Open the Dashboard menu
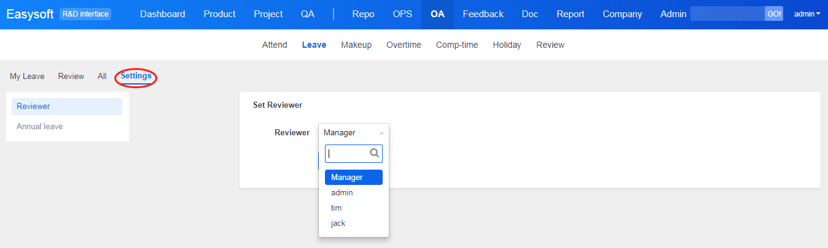Screen dimensions: 828x248 tap(162, 14)
